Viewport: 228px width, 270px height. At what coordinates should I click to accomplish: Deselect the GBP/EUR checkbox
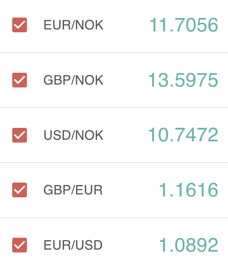coord(19,190)
